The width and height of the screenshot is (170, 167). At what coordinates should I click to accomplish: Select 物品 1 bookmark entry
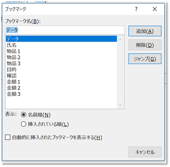(61, 51)
